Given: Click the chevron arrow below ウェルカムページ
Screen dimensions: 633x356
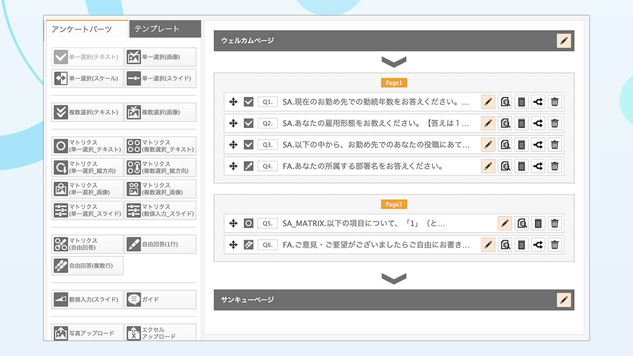Looking at the screenshot, I should tap(393, 62).
